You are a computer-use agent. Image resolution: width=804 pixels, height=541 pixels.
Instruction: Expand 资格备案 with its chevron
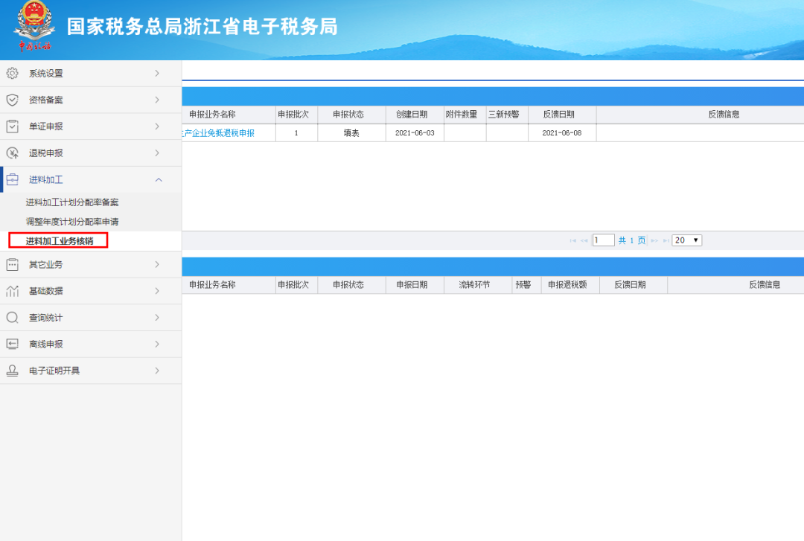(x=157, y=100)
